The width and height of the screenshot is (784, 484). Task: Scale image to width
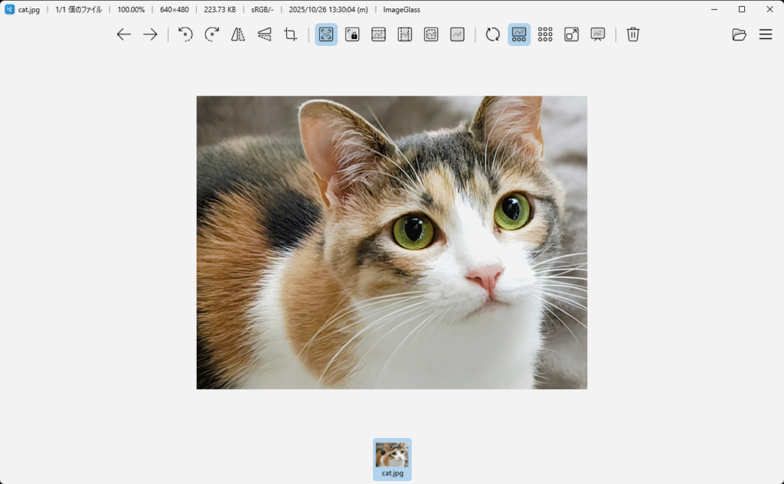[x=378, y=34]
